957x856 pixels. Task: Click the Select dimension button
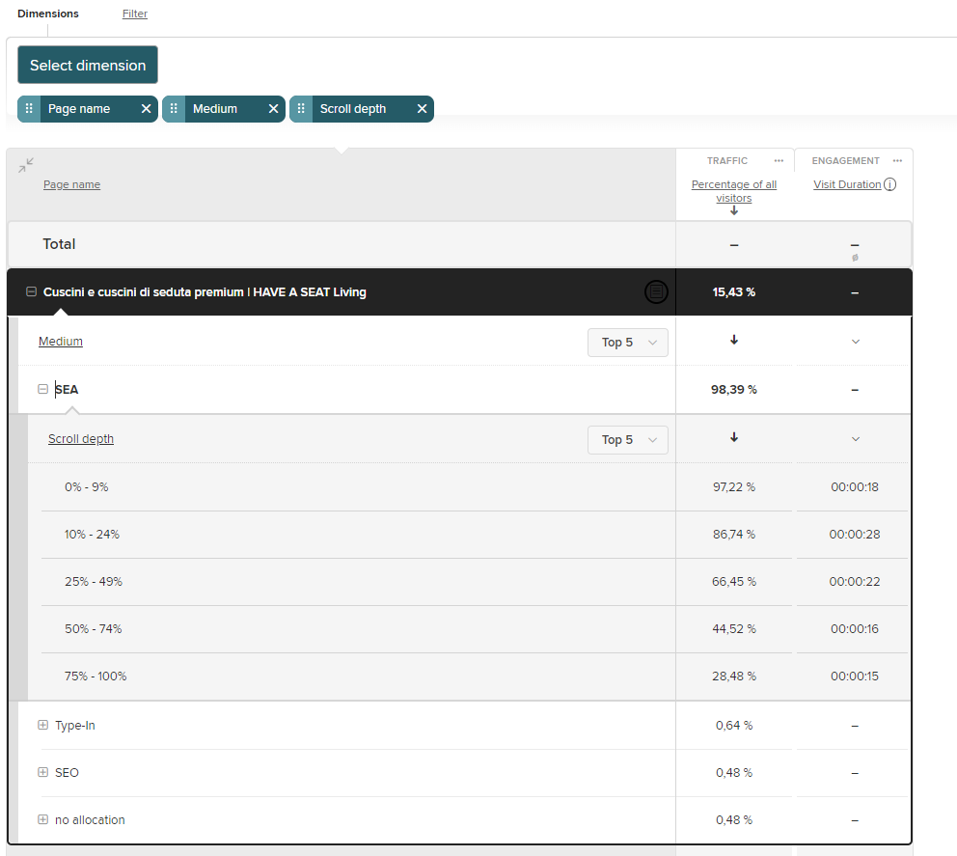87,65
